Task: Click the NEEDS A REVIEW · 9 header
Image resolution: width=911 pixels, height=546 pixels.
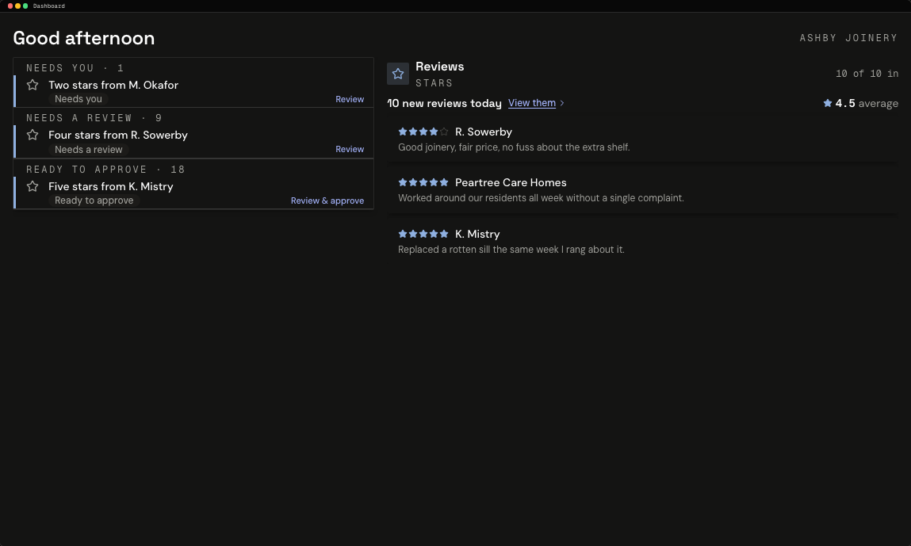Action: point(94,118)
